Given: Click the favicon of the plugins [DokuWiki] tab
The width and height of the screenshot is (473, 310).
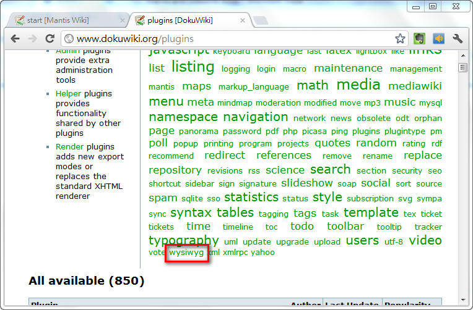Looking at the screenshot, I should pos(140,20).
